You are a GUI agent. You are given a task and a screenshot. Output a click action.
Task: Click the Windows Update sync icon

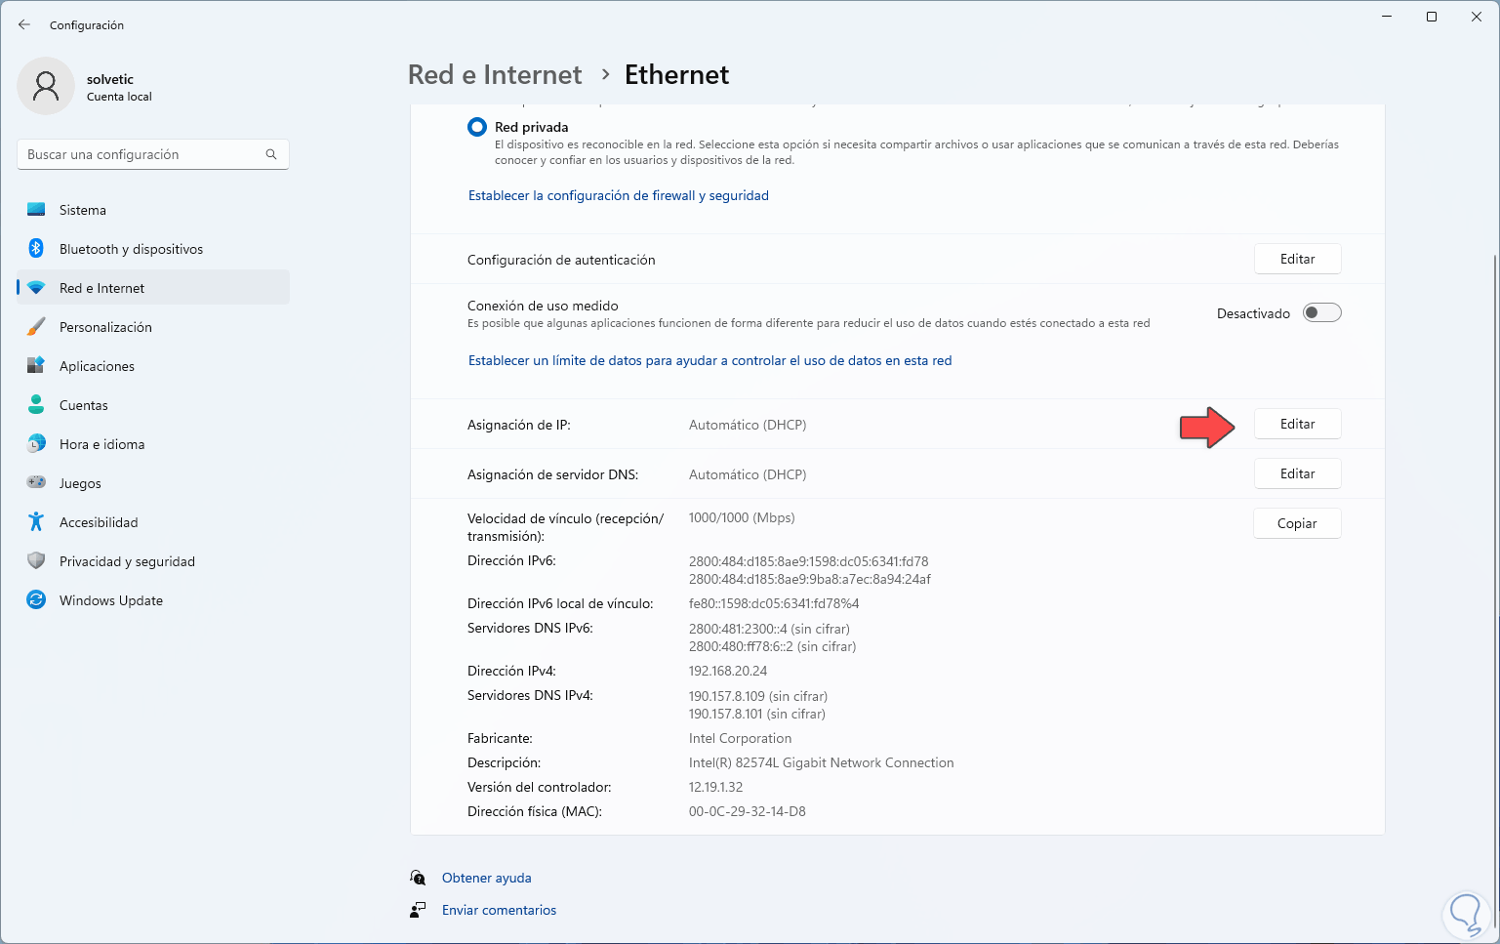(36, 600)
